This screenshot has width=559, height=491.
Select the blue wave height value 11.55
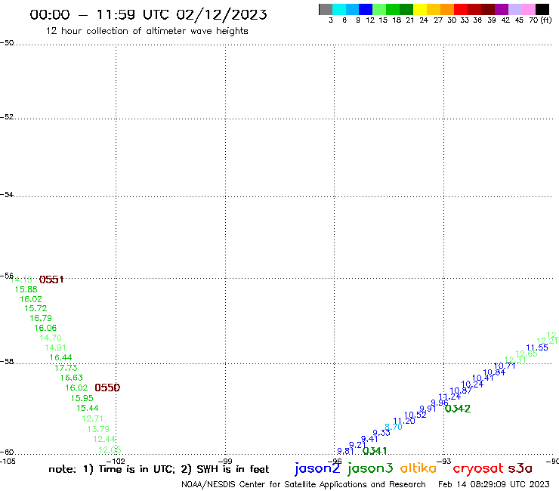[537, 347]
